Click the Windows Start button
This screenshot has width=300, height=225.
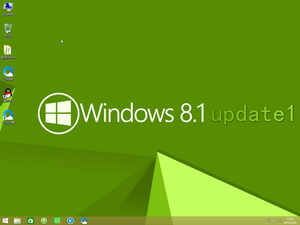pyautogui.click(x=6, y=220)
